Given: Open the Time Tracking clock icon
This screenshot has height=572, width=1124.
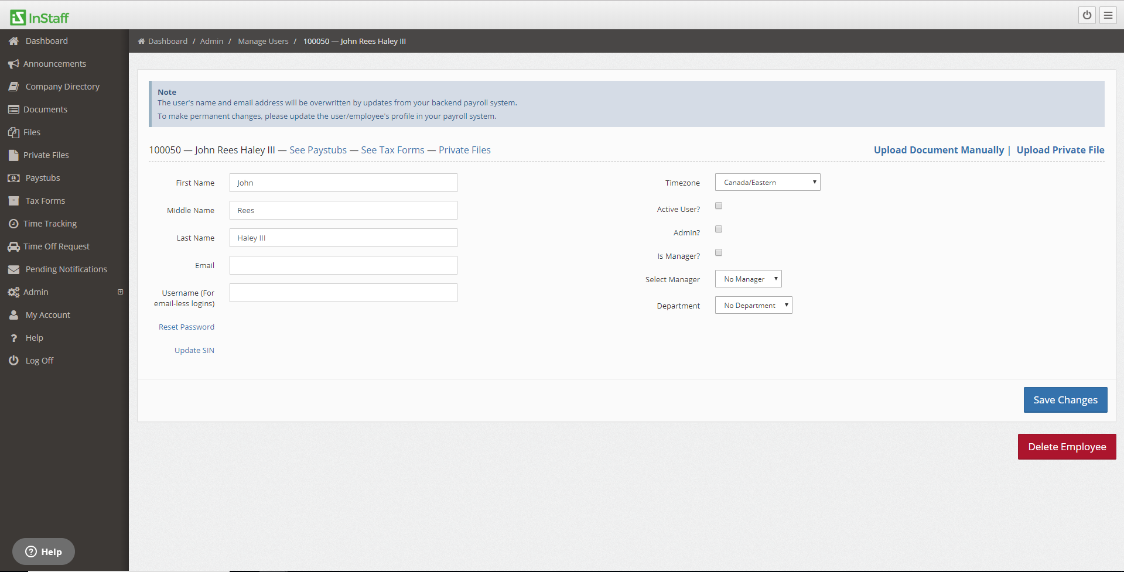Looking at the screenshot, I should click(x=13, y=223).
